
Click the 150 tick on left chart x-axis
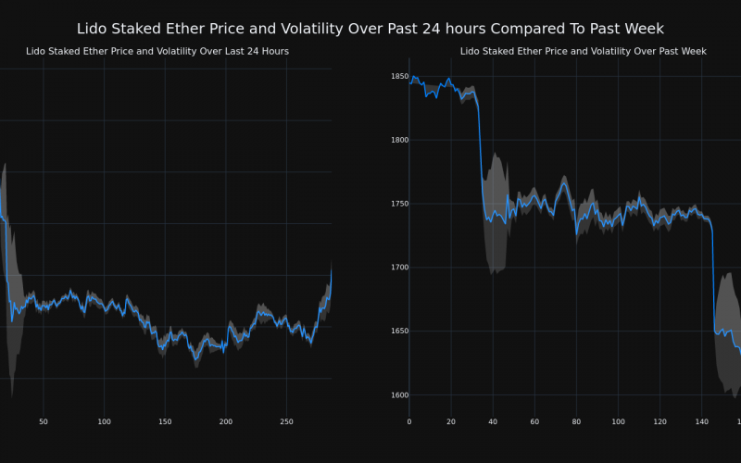point(165,421)
